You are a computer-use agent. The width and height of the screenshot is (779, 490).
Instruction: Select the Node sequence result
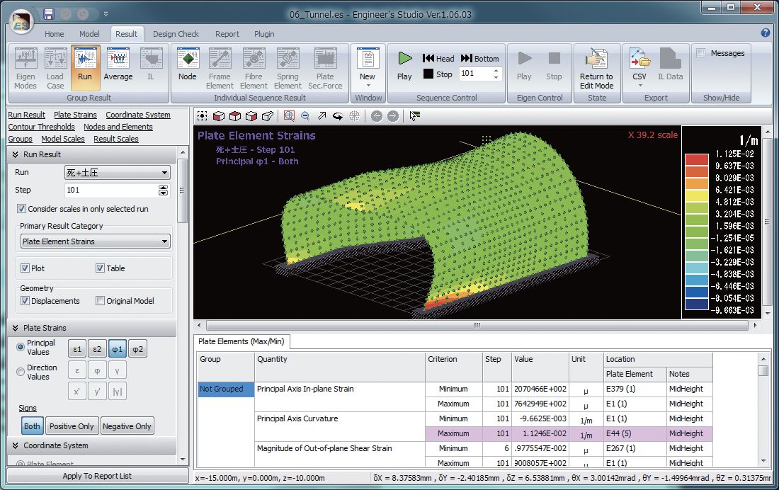[x=187, y=64]
